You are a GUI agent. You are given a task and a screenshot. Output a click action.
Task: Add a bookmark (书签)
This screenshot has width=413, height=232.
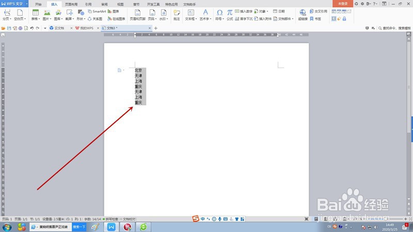pos(315,19)
